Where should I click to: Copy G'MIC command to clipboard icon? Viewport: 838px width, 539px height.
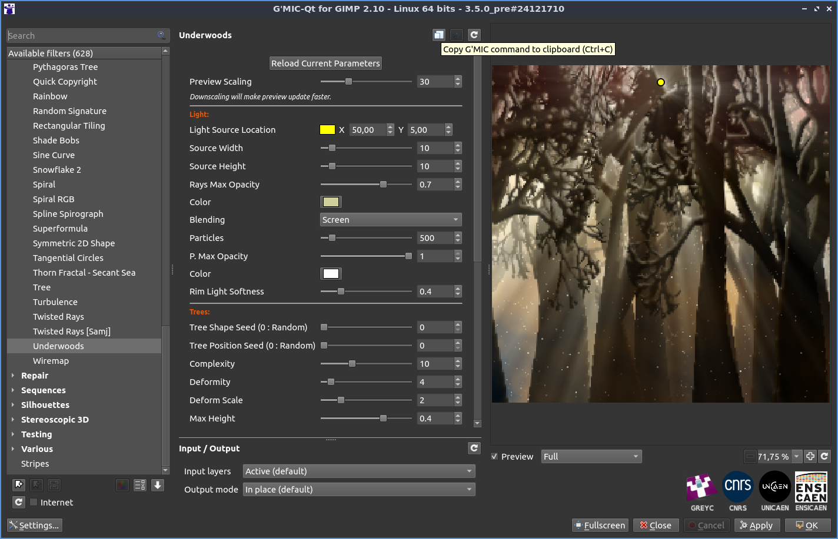438,35
